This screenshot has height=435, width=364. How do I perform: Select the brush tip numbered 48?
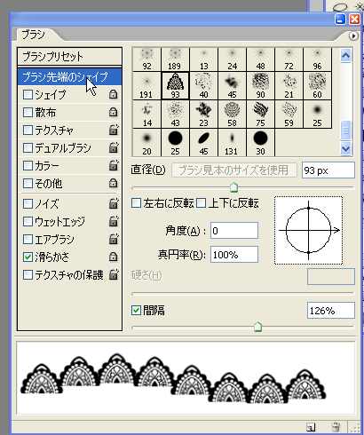(x=260, y=59)
